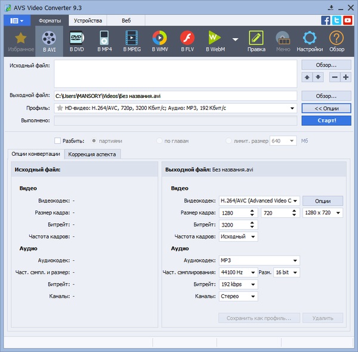Select the AVI output format icon
The height and width of the screenshot is (352, 358).
point(49,41)
